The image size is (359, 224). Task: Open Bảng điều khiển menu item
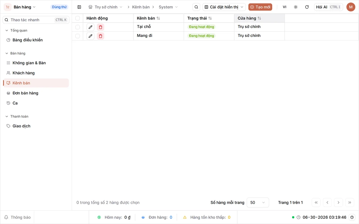tap(36, 40)
